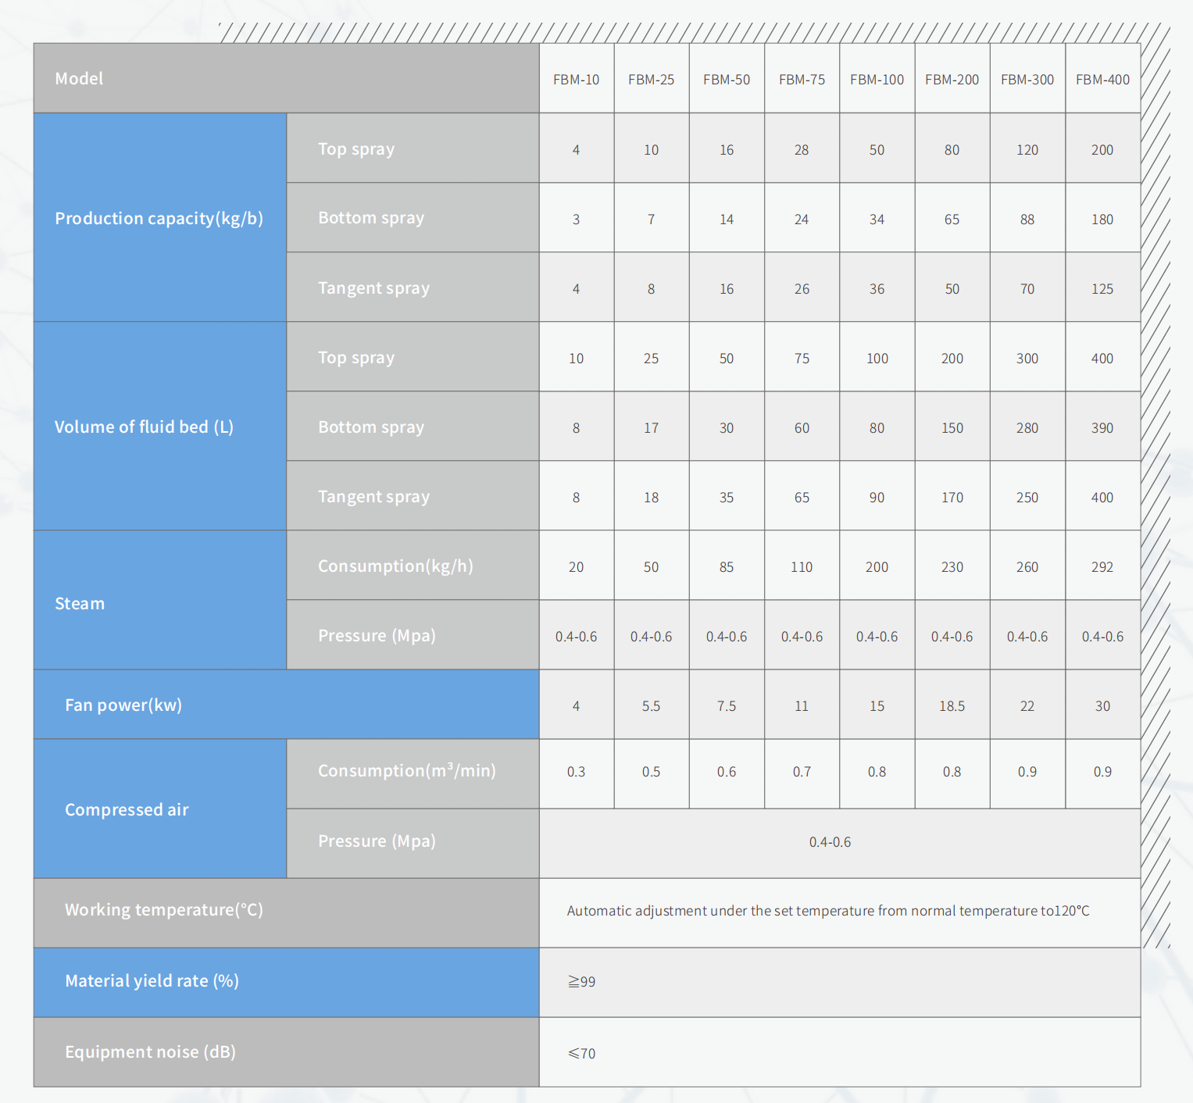
Task: Click the Production capacity(kg/b) label
Action: 159,218
